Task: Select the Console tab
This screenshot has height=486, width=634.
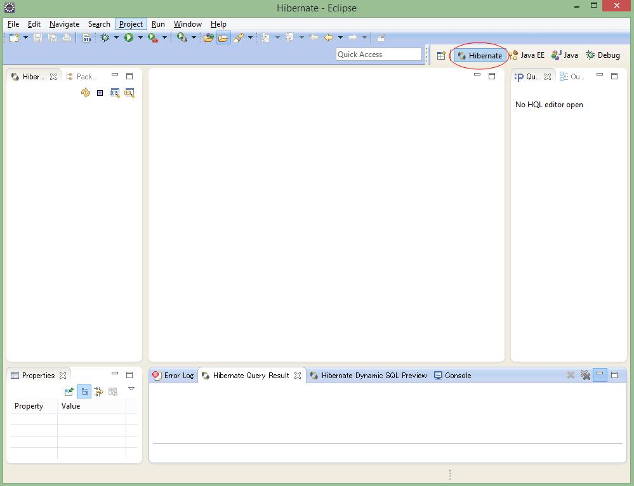Action: 452,375
